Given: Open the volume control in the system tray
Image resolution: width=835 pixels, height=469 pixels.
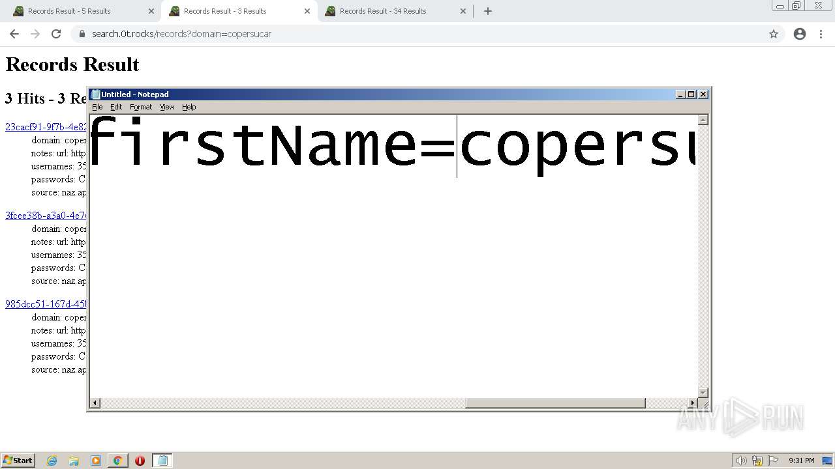Looking at the screenshot, I should pos(741,461).
